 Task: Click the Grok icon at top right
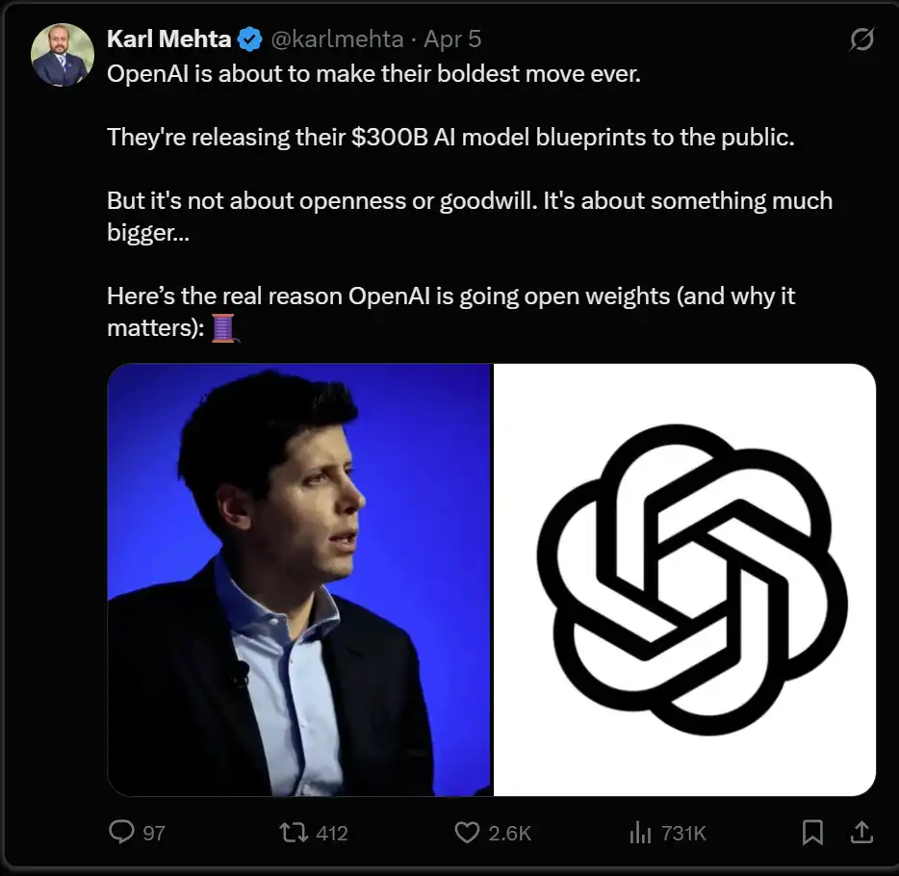coord(861,39)
